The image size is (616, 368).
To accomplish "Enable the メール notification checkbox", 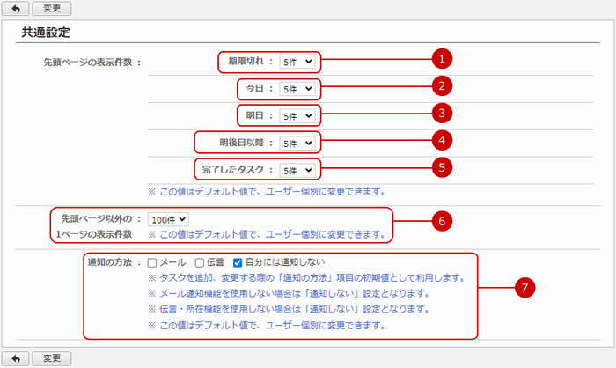I will (x=152, y=262).
